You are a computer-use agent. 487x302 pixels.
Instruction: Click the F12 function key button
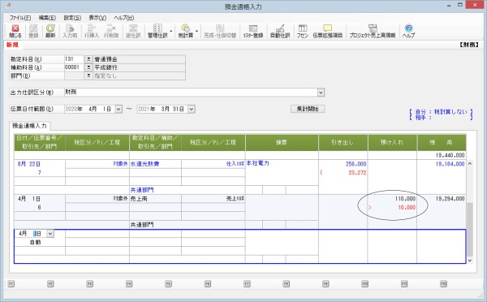point(443,283)
